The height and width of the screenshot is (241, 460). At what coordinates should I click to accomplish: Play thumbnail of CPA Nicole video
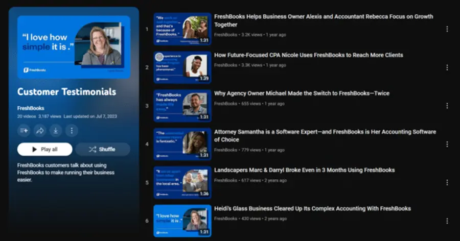click(x=182, y=67)
